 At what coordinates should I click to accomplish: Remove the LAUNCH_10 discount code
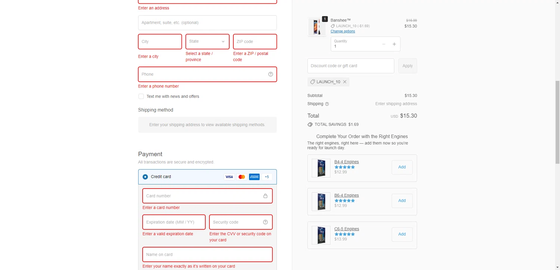(345, 82)
